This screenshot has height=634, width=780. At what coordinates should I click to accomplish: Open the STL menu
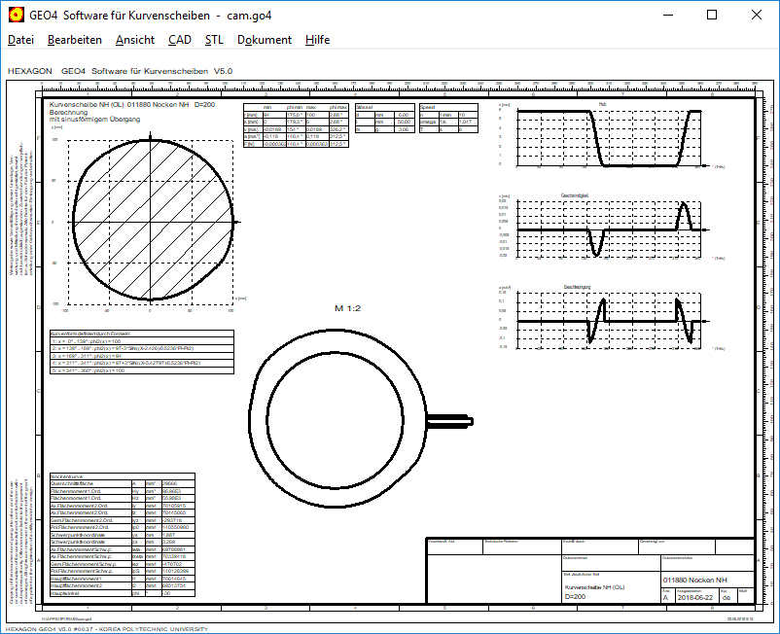[x=214, y=40]
